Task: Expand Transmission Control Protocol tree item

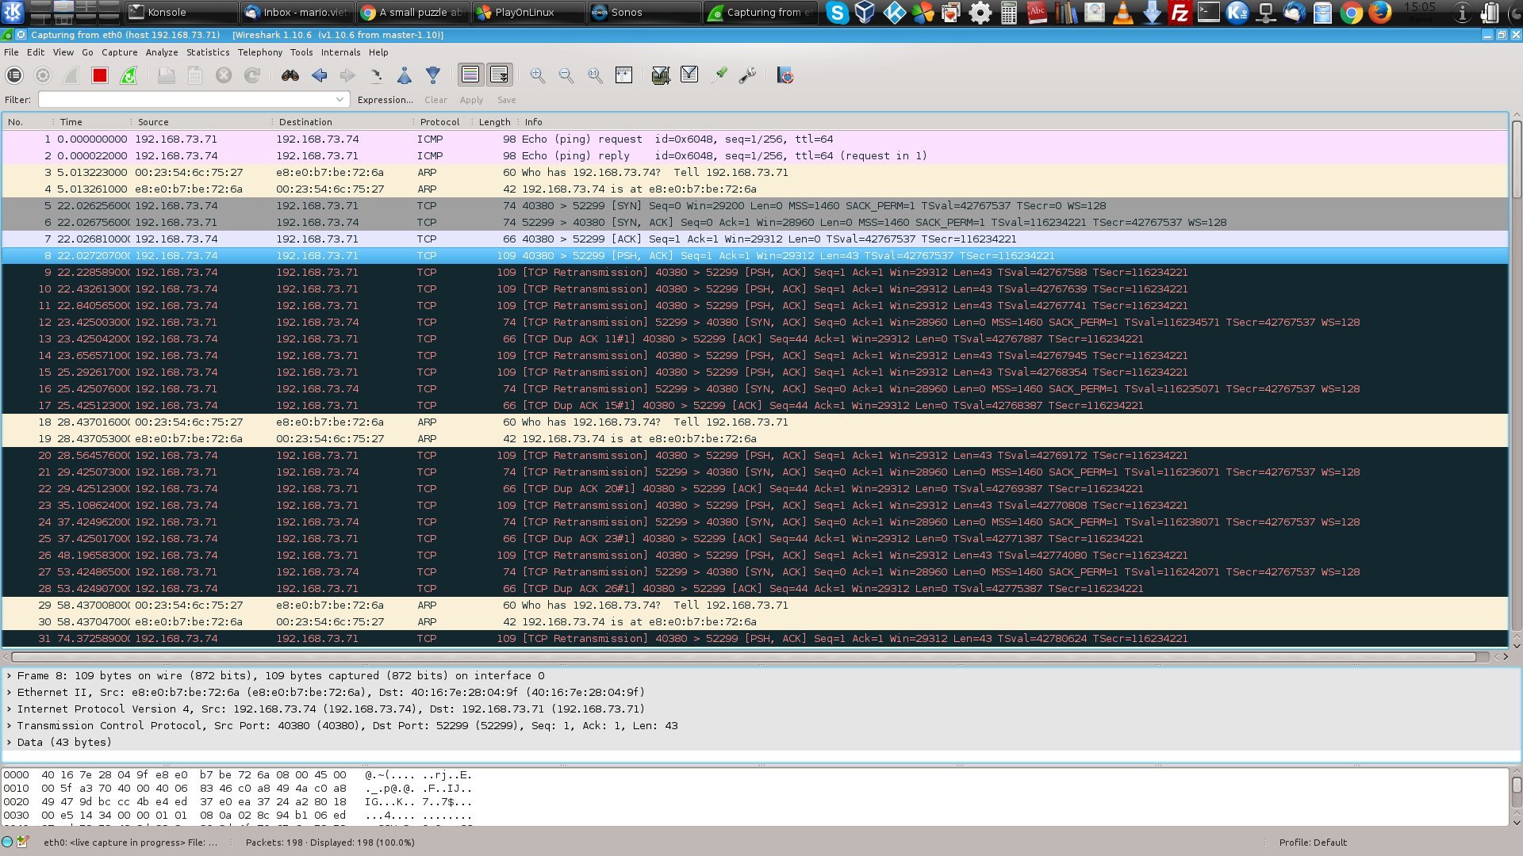Action: tap(10, 726)
